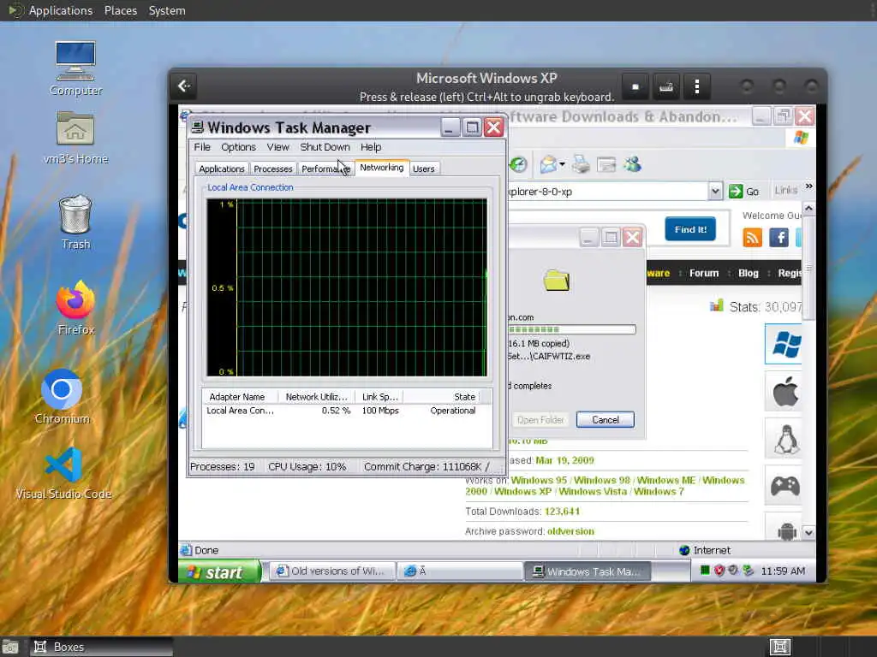Click the green Go arrow button
877x657 pixels.
[736, 191]
